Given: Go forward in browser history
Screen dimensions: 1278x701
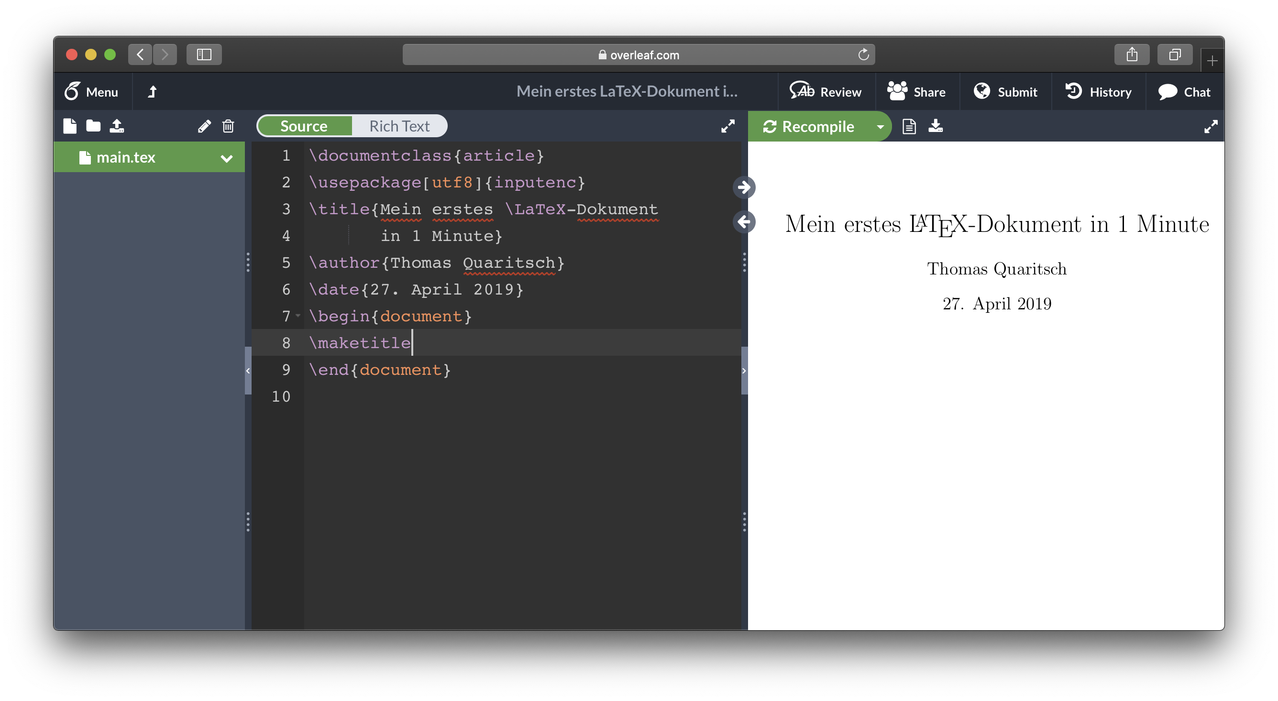Looking at the screenshot, I should point(165,55).
